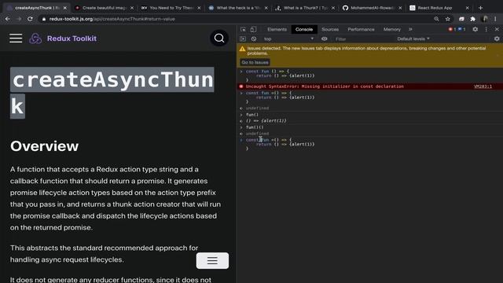Click the DevTools blue issues count badge

point(461,29)
